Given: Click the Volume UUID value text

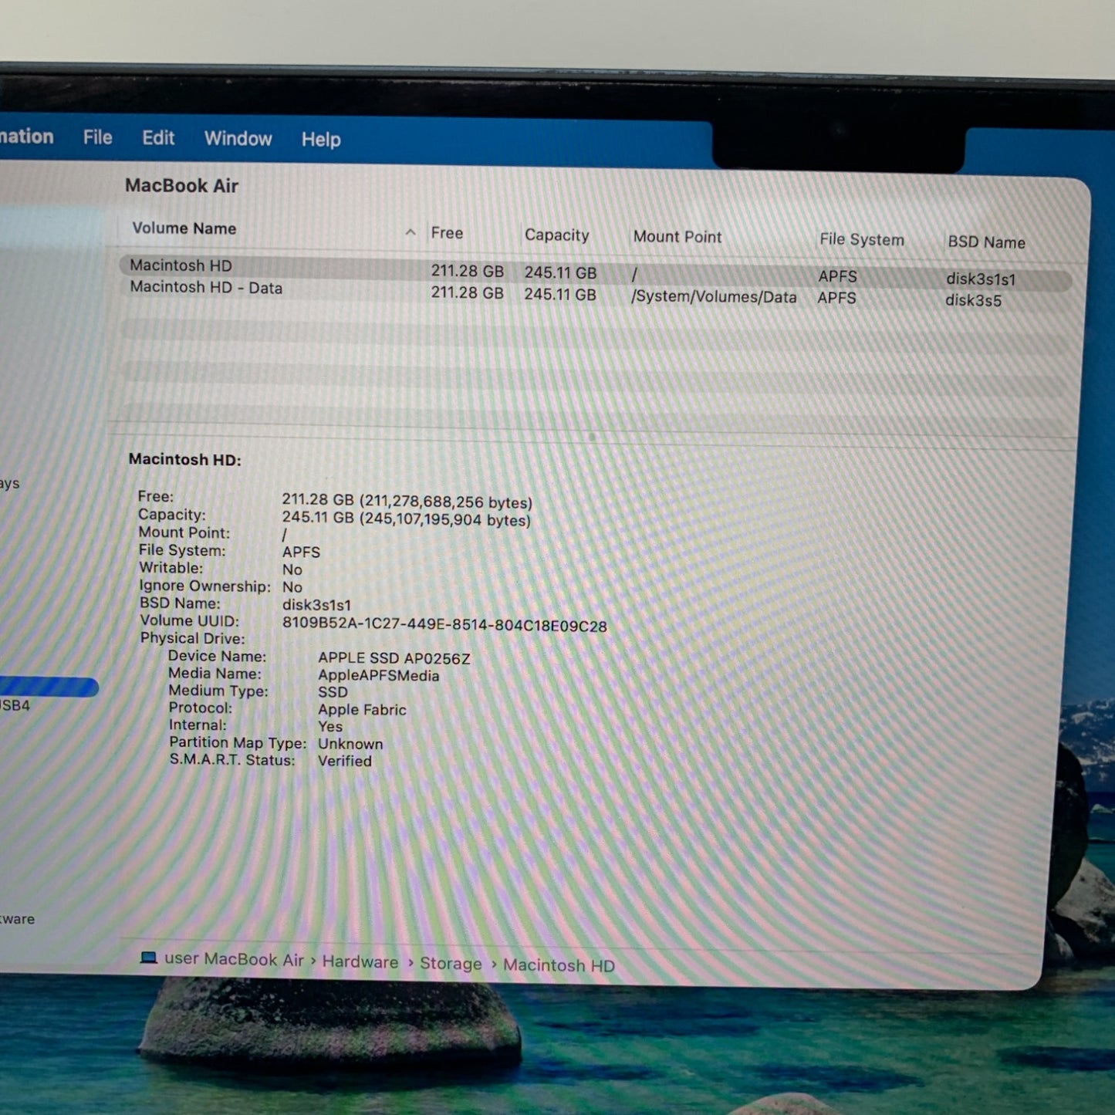Looking at the screenshot, I should click(444, 626).
